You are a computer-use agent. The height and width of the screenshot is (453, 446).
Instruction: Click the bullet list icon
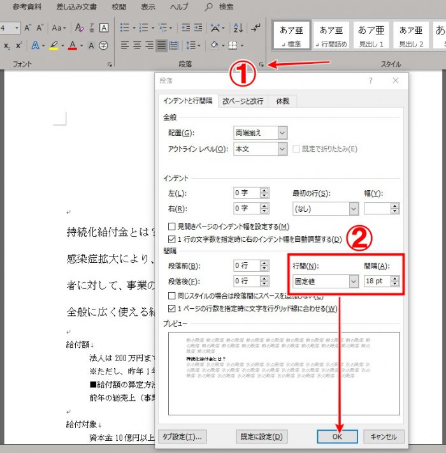[125, 27]
